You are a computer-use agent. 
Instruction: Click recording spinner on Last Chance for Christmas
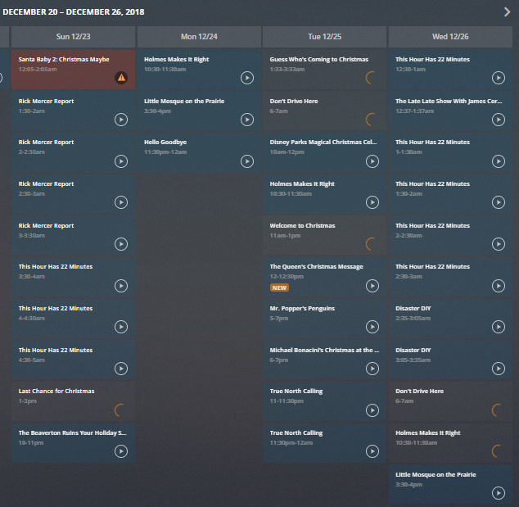pyautogui.click(x=120, y=410)
